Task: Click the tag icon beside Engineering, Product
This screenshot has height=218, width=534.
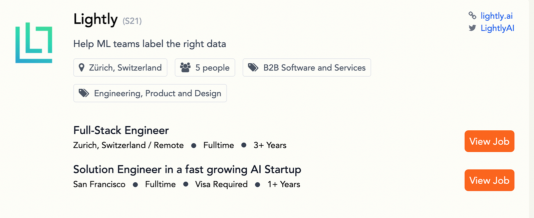Action: (84, 93)
